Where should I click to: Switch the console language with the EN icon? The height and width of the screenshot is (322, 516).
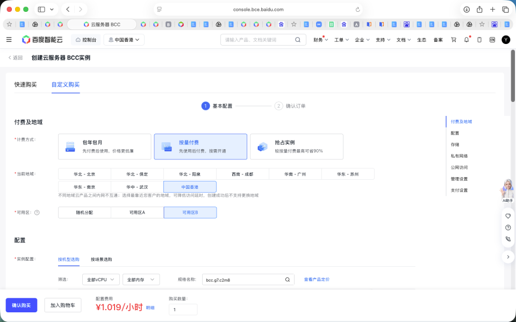tap(492, 40)
